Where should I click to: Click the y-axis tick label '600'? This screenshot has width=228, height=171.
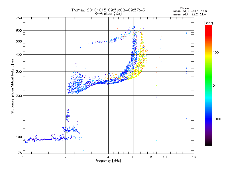pyautogui.click(x=19, y=30)
